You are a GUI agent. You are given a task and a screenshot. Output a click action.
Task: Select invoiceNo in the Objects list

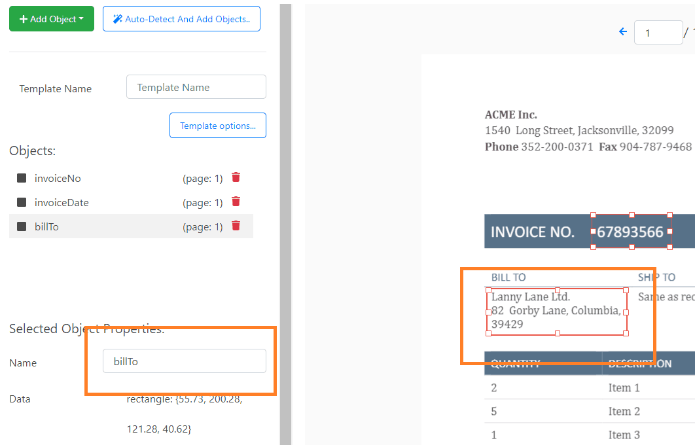coord(58,178)
